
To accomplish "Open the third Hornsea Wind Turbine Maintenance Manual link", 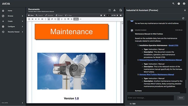I will (157, 75).
